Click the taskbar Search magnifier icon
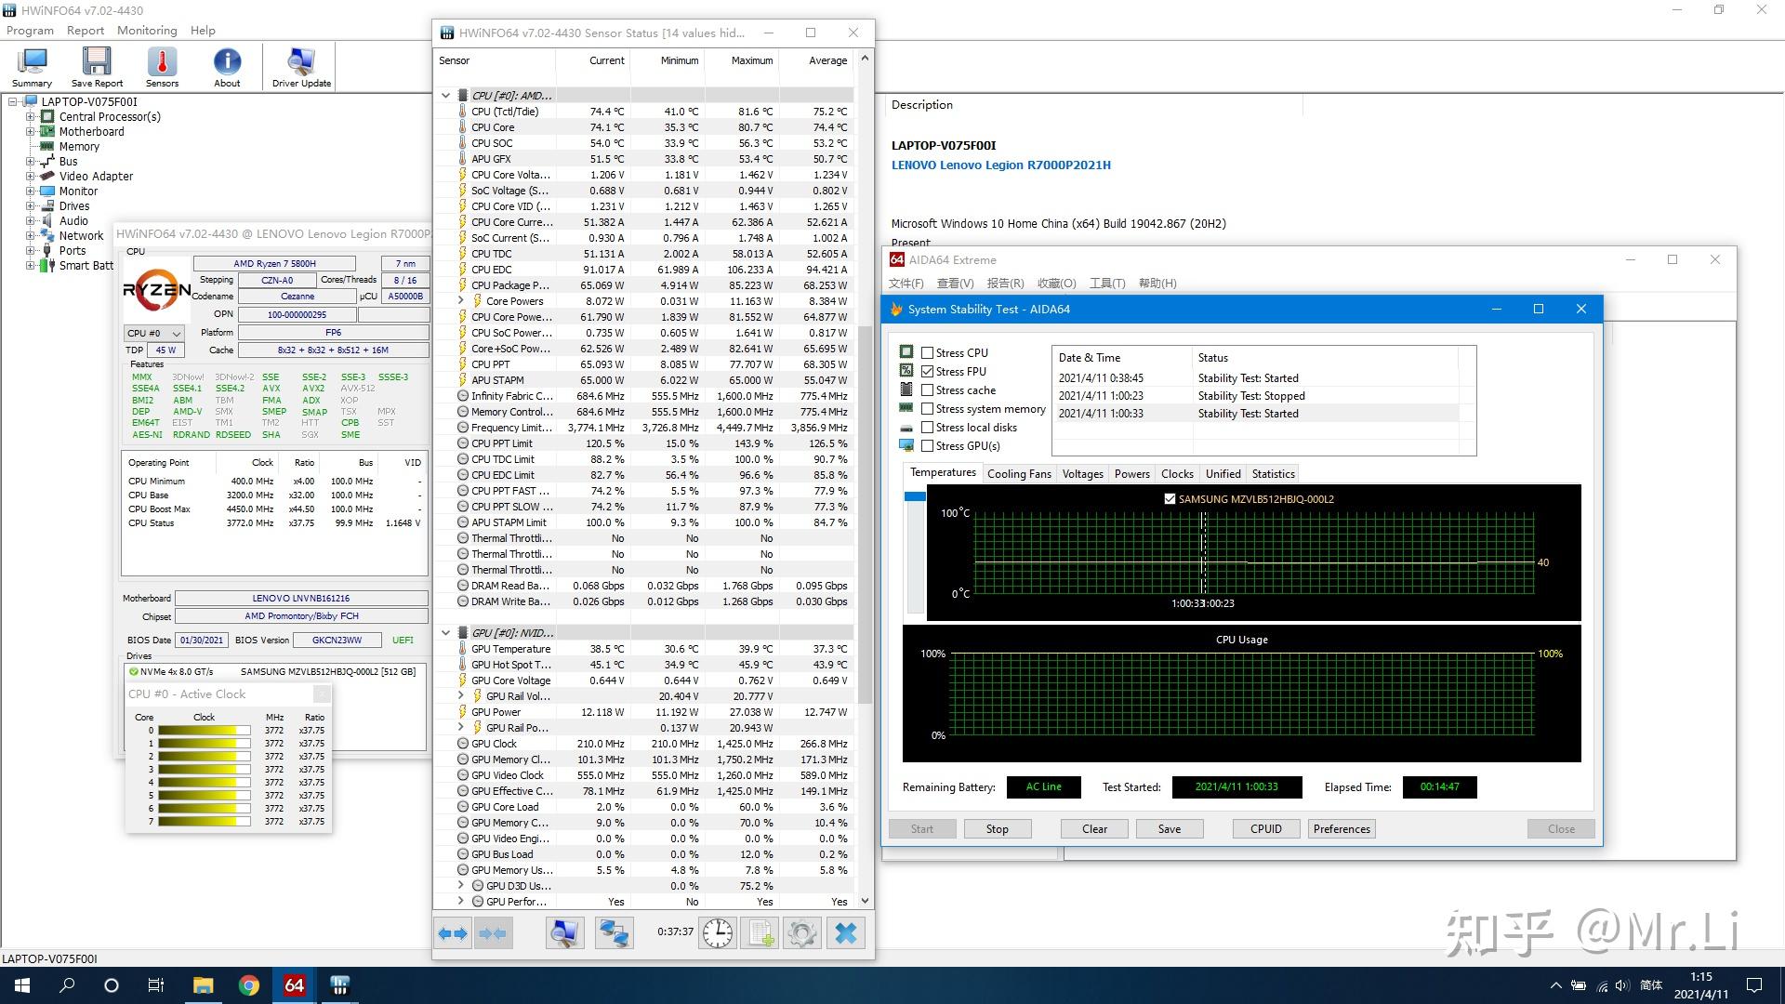 click(67, 985)
